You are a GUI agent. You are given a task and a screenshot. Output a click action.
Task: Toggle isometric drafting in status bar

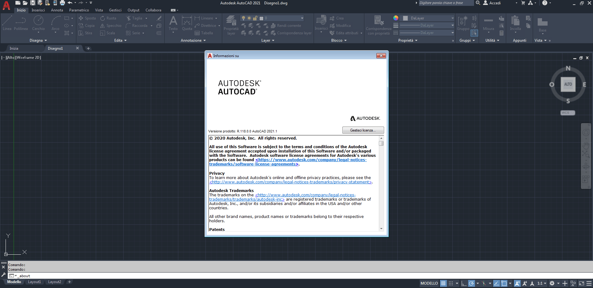click(484, 283)
